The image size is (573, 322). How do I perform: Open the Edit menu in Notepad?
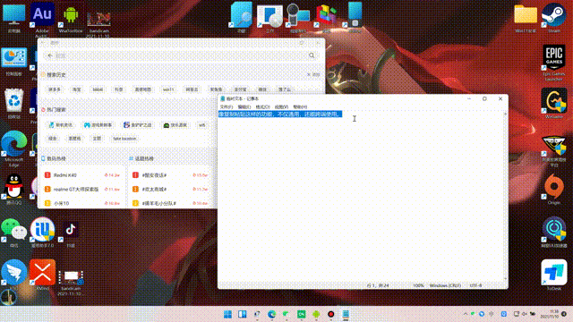point(244,106)
